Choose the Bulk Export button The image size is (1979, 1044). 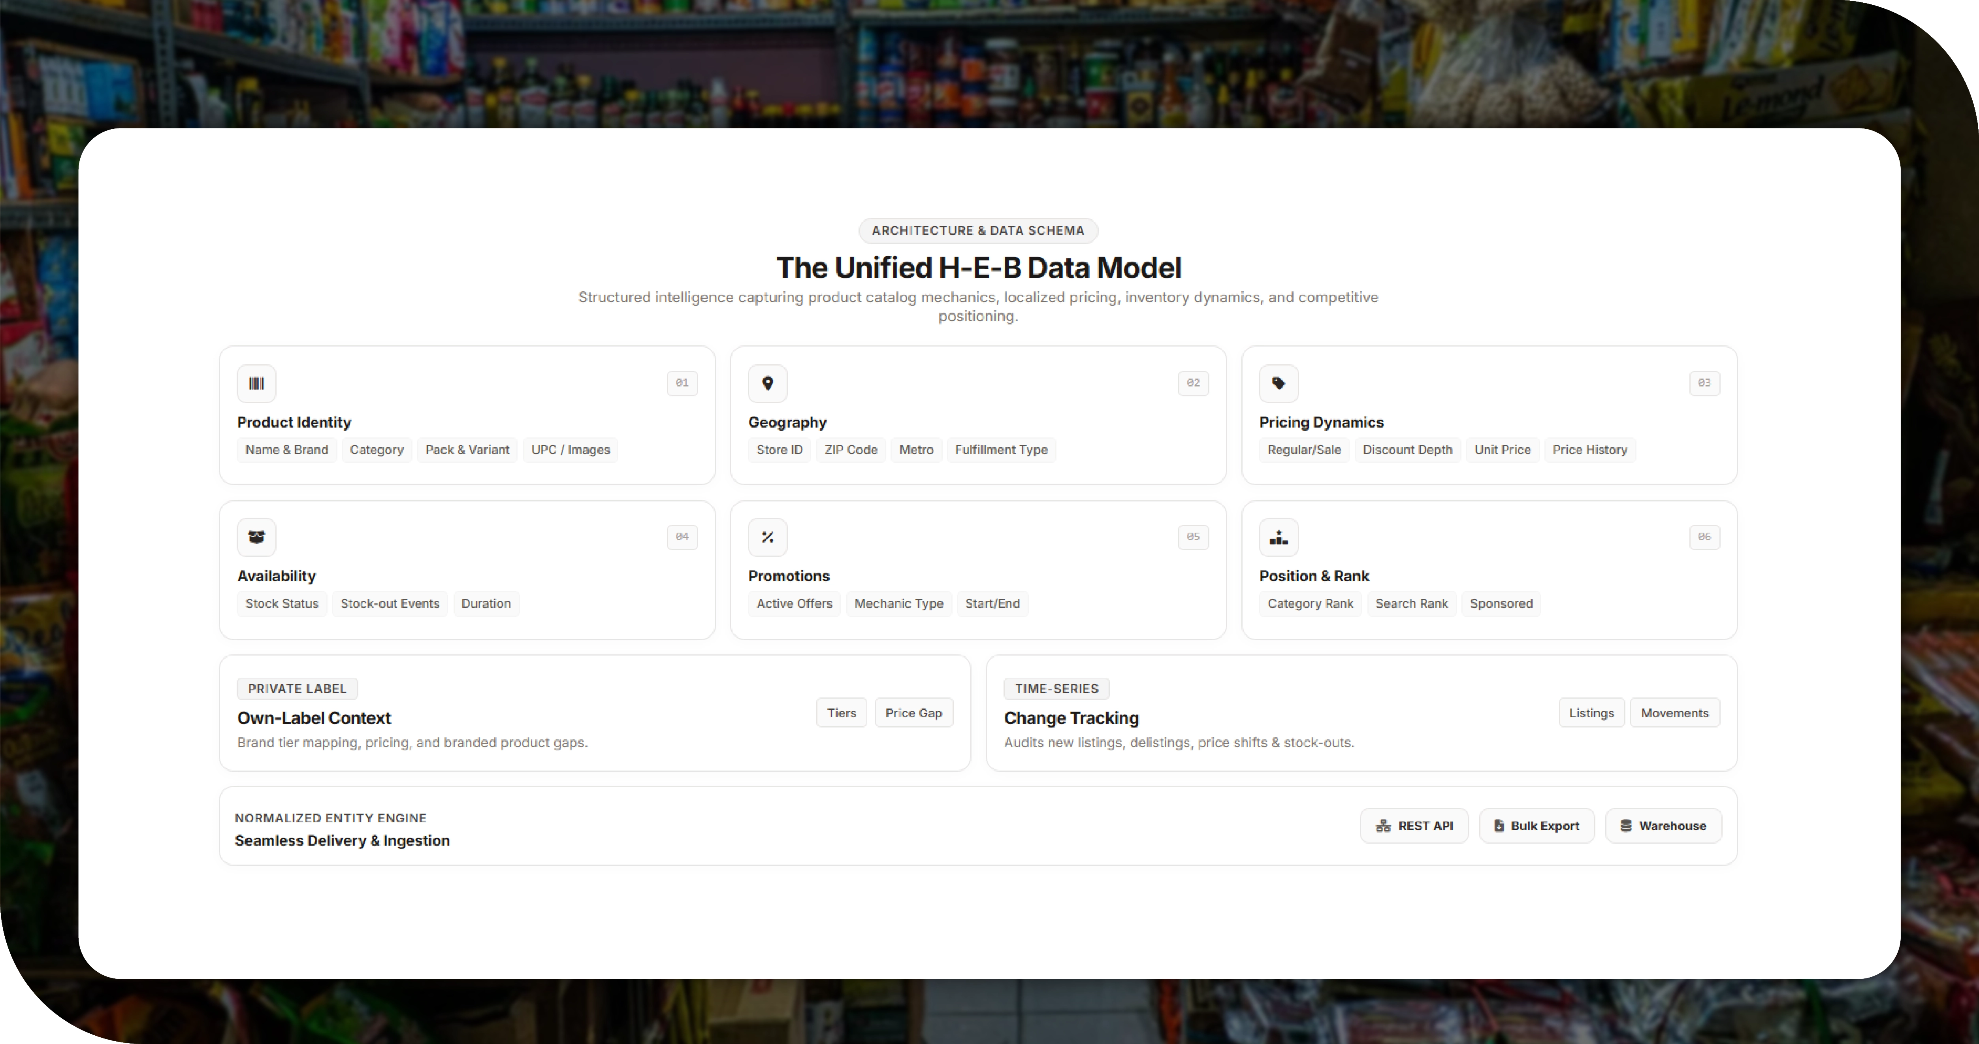pyautogui.click(x=1537, y=826)
